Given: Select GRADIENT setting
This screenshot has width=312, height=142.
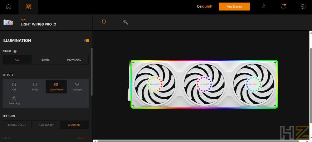Looking at the screenshot, I should tap(74, 125).
